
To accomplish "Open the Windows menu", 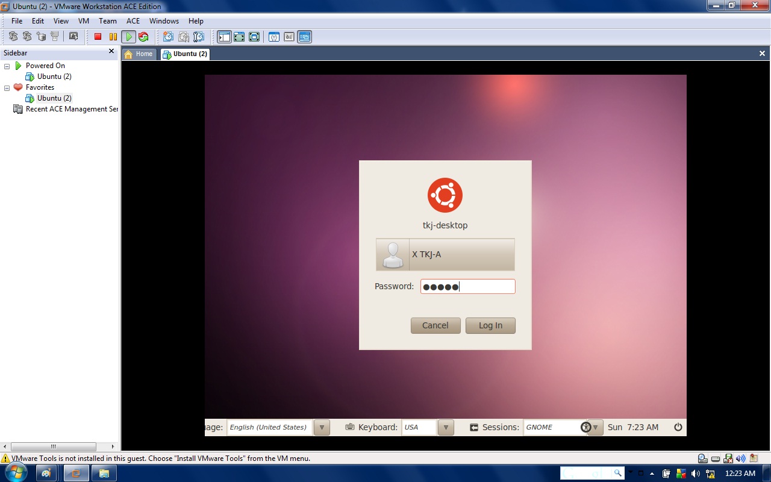I will [x=164, y=21].
